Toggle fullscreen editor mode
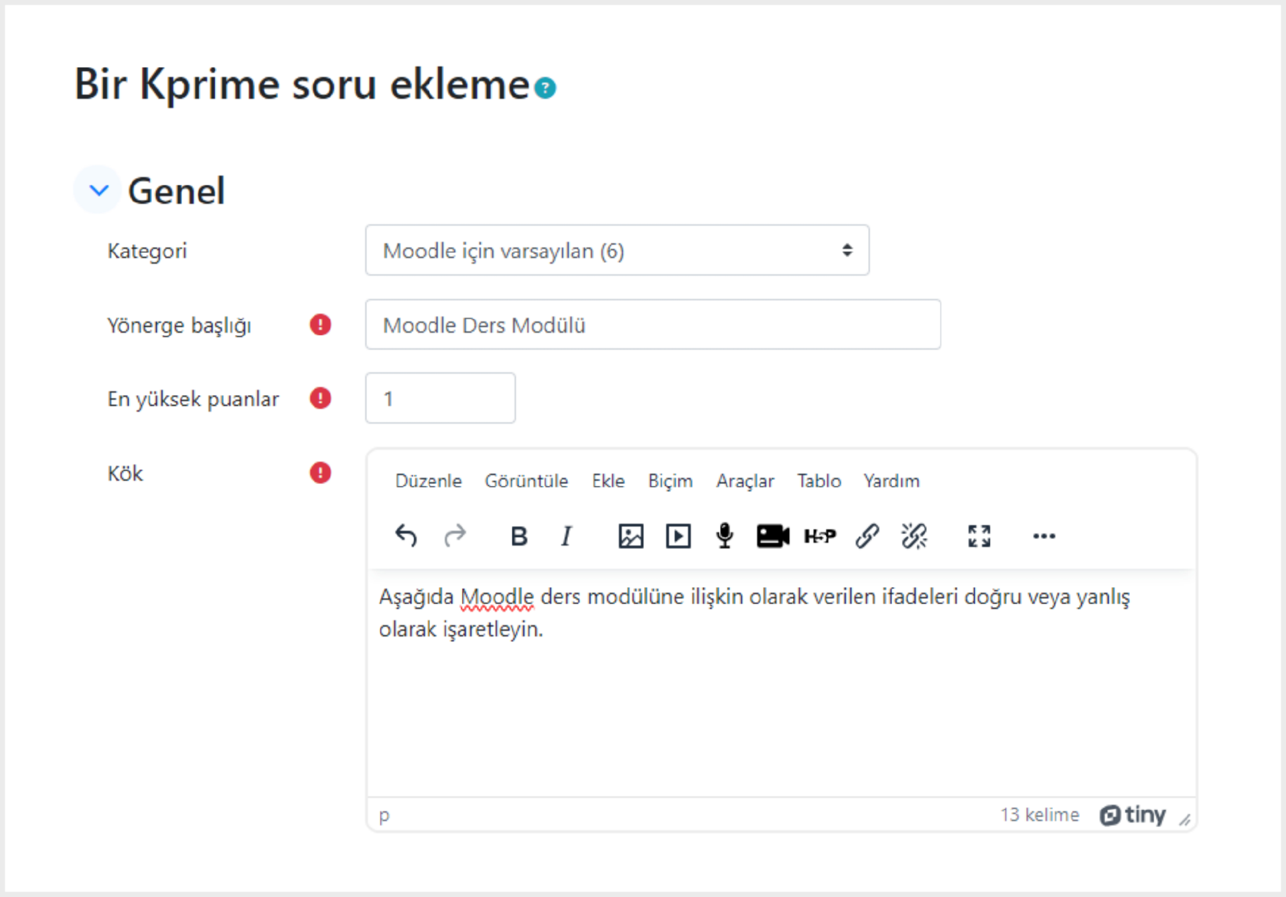This screenshot has height=897, width=1286. click(x=979, y=536)
